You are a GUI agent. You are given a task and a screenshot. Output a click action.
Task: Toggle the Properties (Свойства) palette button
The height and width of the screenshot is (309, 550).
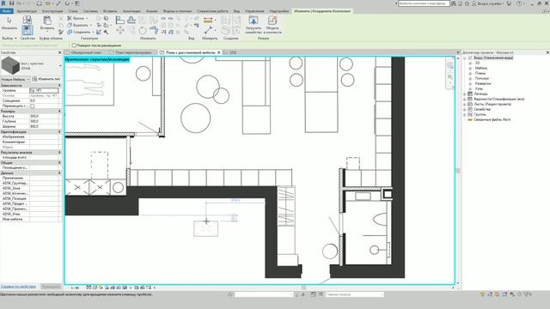27,30
